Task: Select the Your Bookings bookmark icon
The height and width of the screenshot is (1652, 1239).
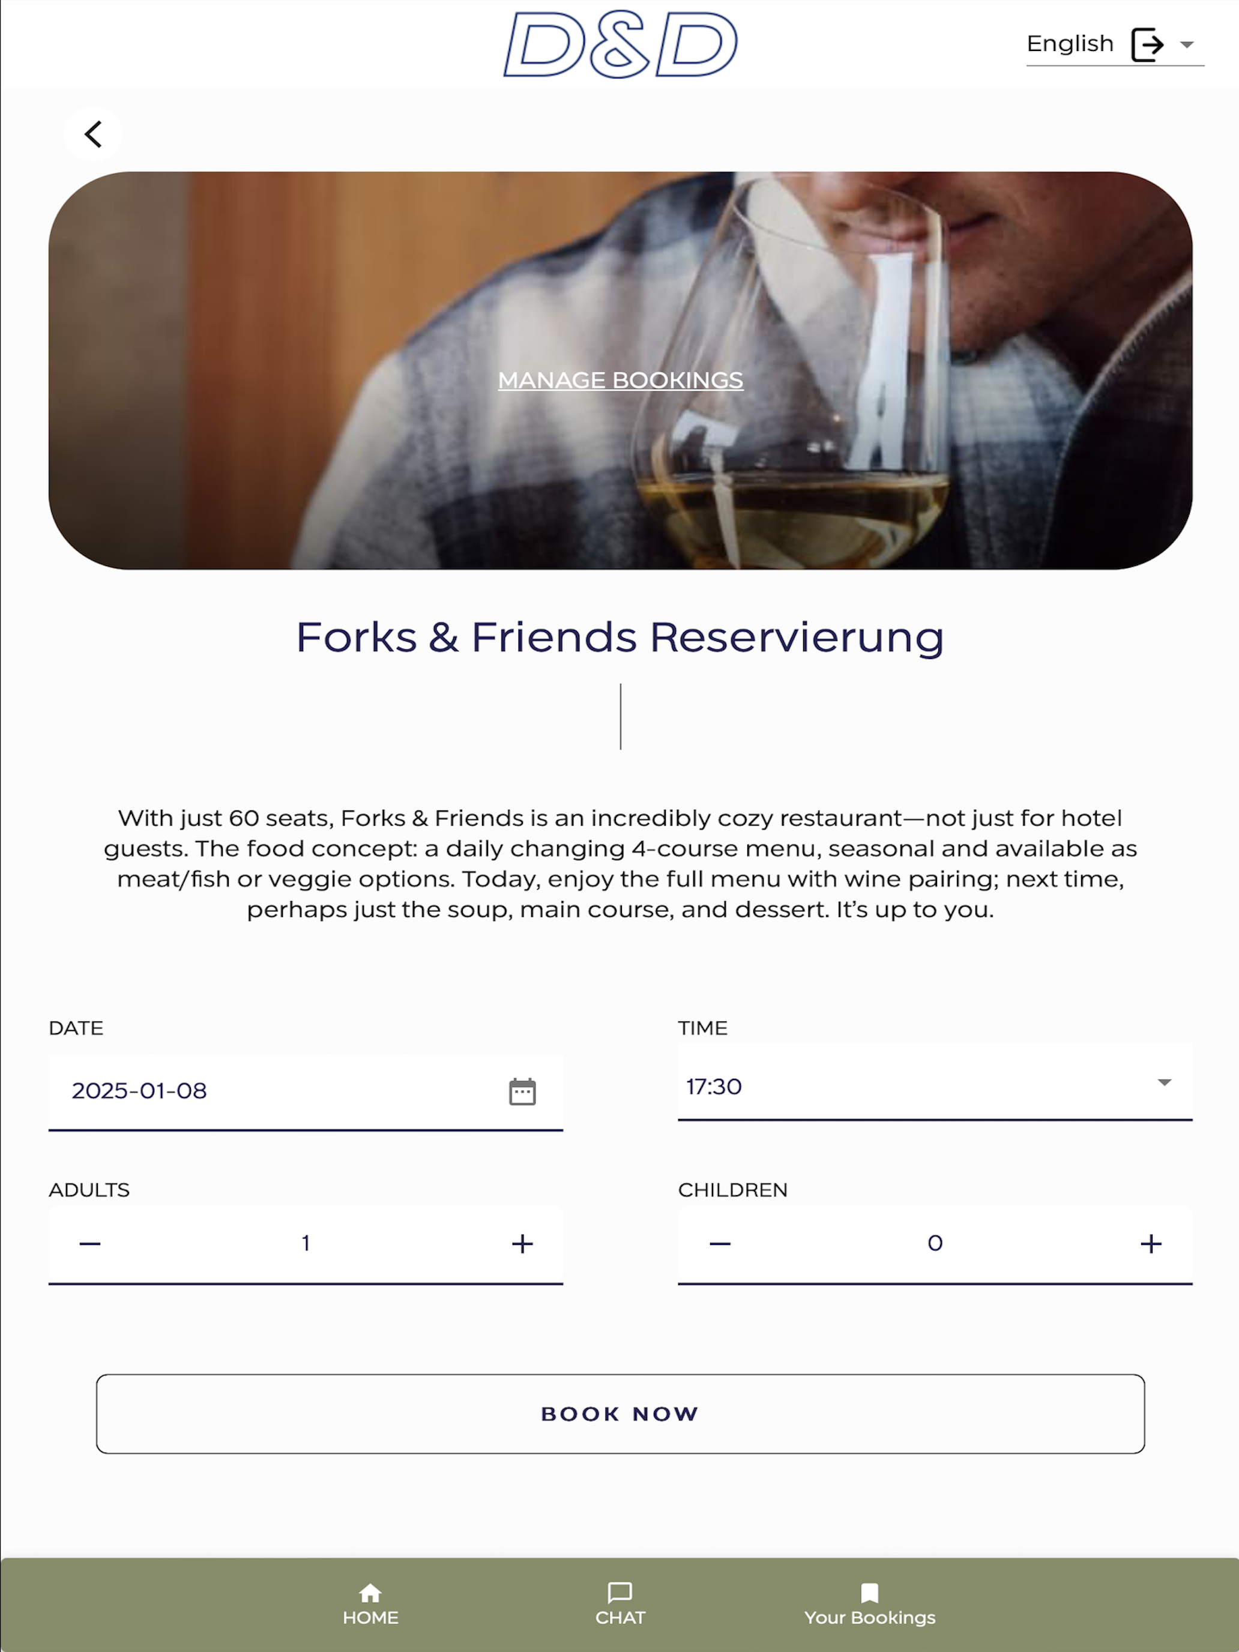Action: pyautogui.click(x=869, y=1593)
